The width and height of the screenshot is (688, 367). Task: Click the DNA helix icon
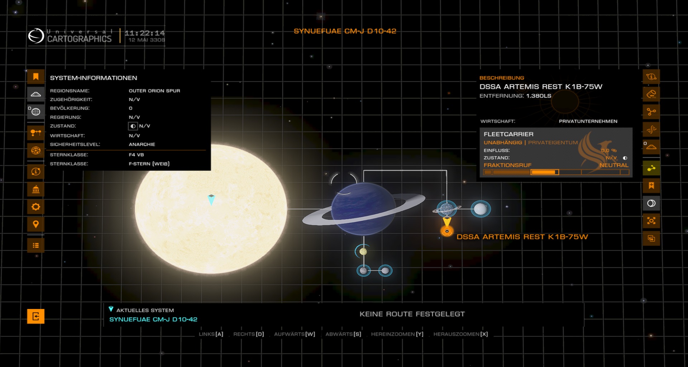click(651, 129)
